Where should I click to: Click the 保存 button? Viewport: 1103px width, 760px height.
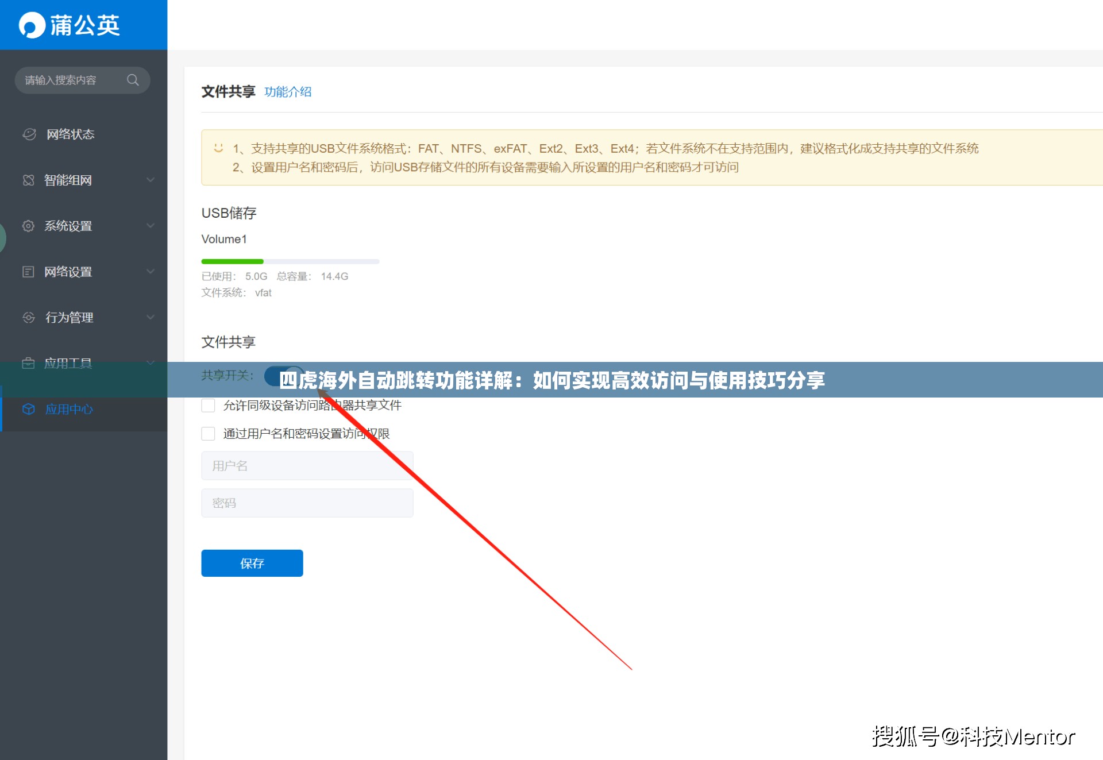252,563
